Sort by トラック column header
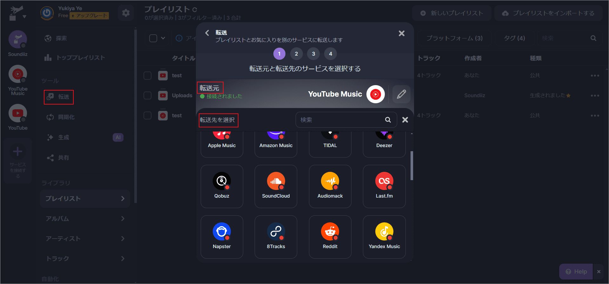 (x=429, y=58)
